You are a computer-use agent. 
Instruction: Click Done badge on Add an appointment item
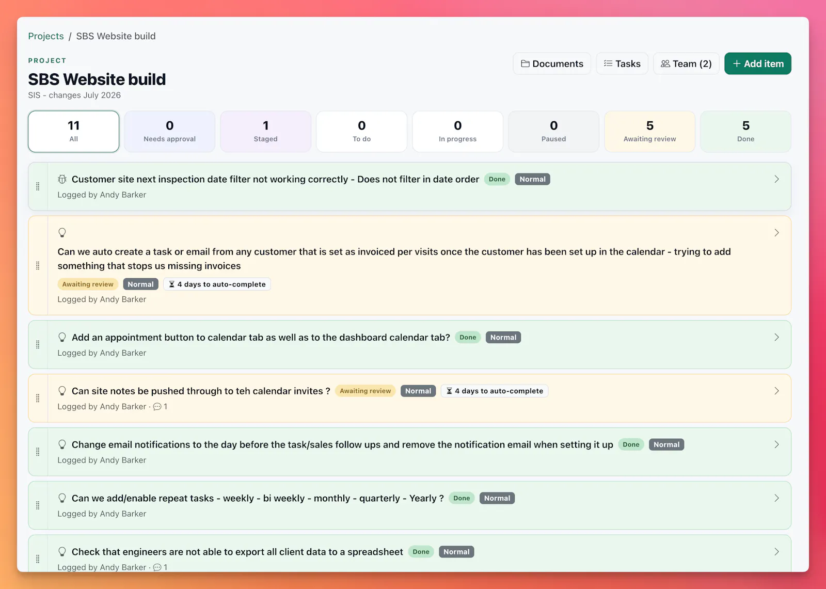[468, 337]
